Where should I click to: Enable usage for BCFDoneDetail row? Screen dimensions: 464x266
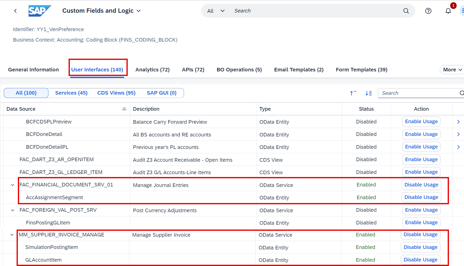(421, 134)
